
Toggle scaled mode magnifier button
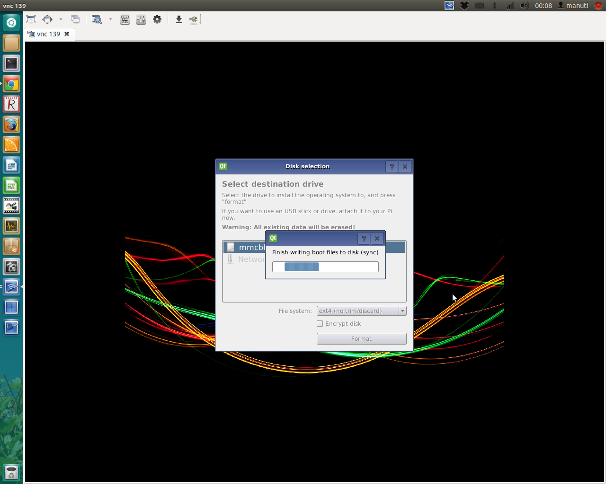coord(97,19)
